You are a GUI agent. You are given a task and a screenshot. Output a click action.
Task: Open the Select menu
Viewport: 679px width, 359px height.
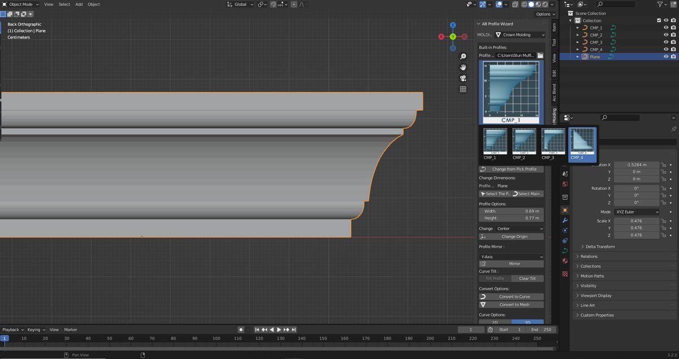pos(65,4)
